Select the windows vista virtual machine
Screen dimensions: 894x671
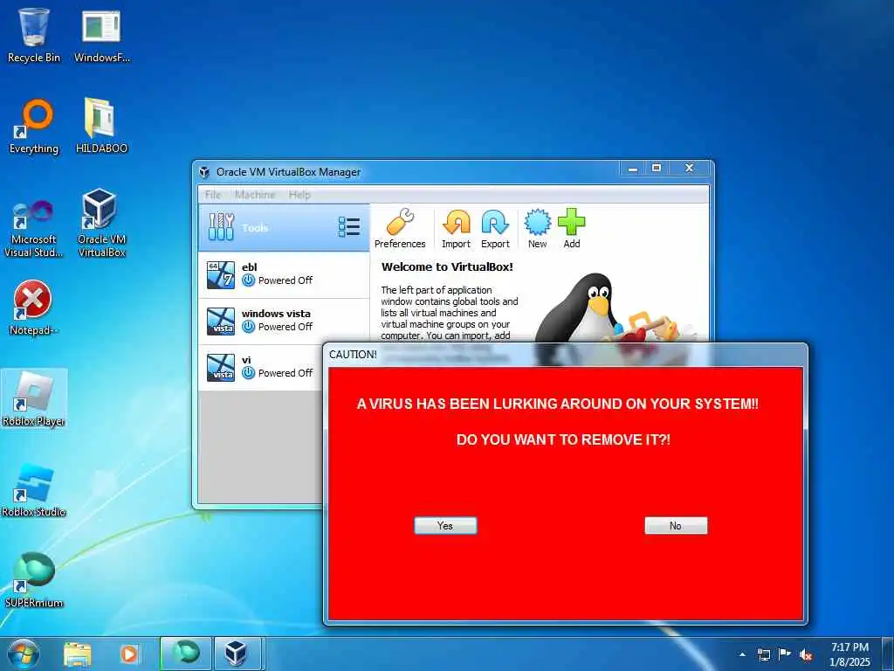pyautogui.click(x=284, y=322)
